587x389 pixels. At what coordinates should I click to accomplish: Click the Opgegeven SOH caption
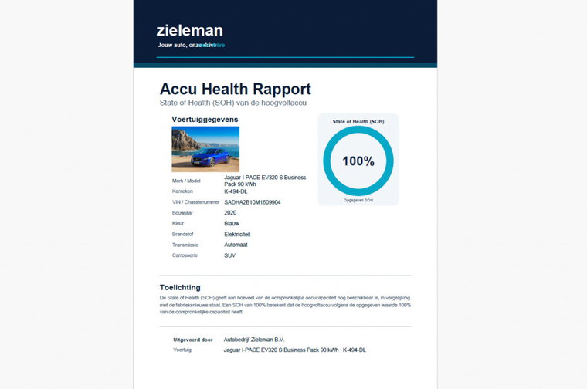point(358,201)
